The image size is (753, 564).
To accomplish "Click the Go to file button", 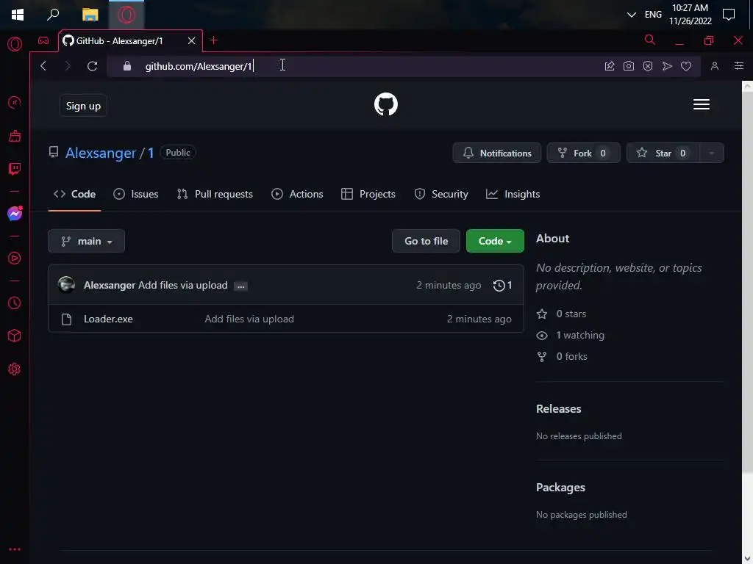I will click(x=426, y=241).
